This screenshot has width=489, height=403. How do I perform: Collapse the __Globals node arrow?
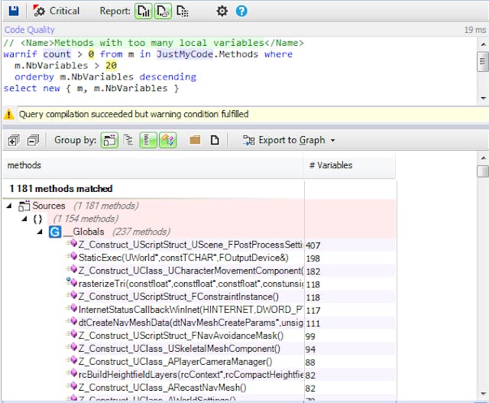pyautogui.click(x=40, y=232)
